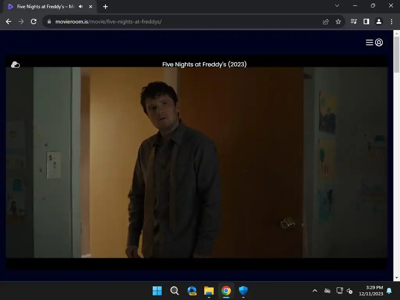Minimize the Chrome window
This screenshot has height=300, width=400.
pos(355,5)
